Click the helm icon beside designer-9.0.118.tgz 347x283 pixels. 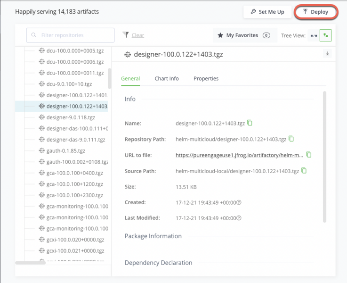(41, 117)
